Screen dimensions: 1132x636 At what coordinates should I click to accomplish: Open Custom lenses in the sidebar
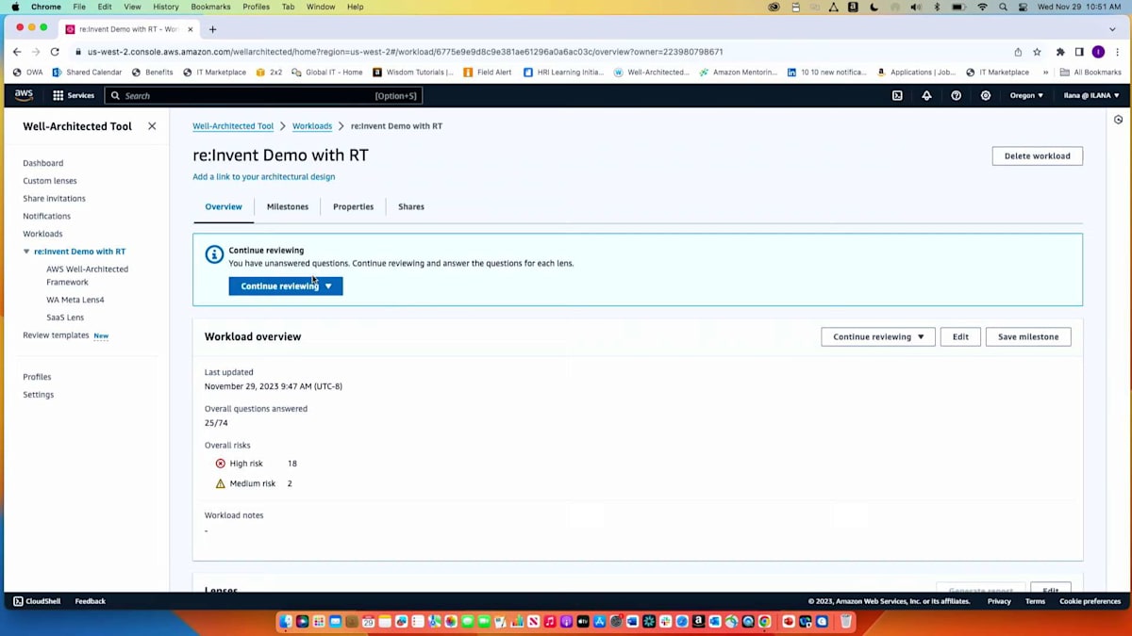click(50, 181)
